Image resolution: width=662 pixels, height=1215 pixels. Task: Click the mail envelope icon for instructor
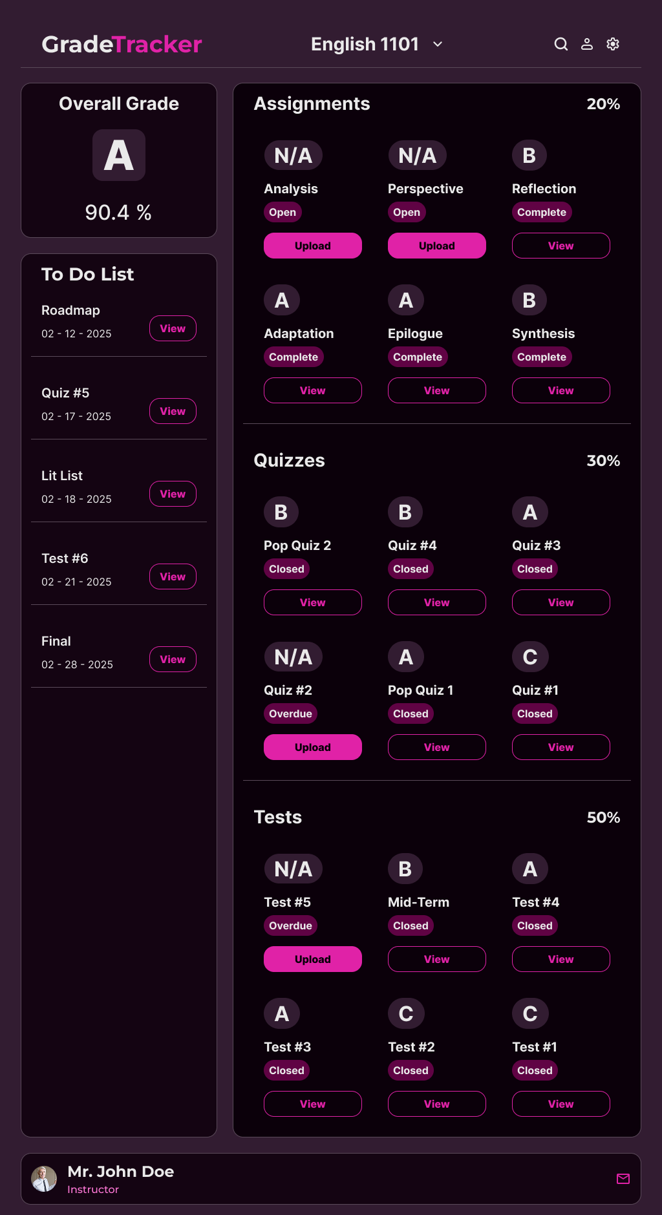pyautogui.click(x=623, y=1179)
